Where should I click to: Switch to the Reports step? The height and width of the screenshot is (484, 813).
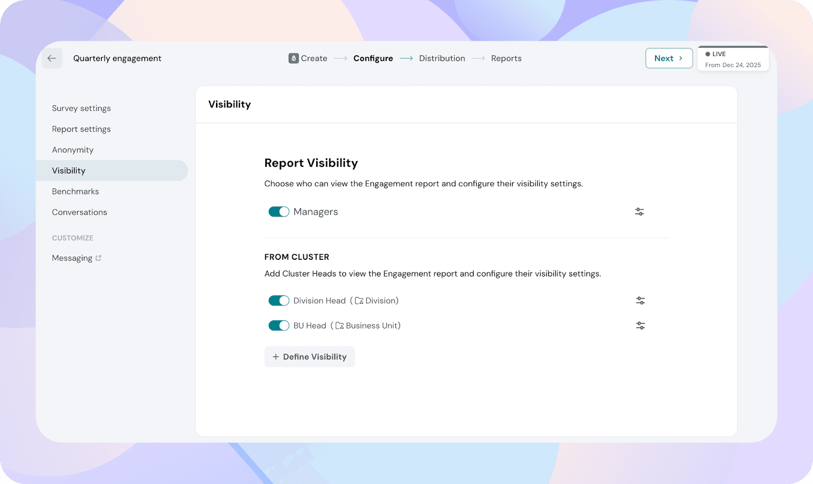click(x=506, y=58)
